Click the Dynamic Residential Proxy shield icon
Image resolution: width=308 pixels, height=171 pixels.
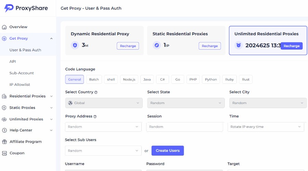(x=75, y=45)
